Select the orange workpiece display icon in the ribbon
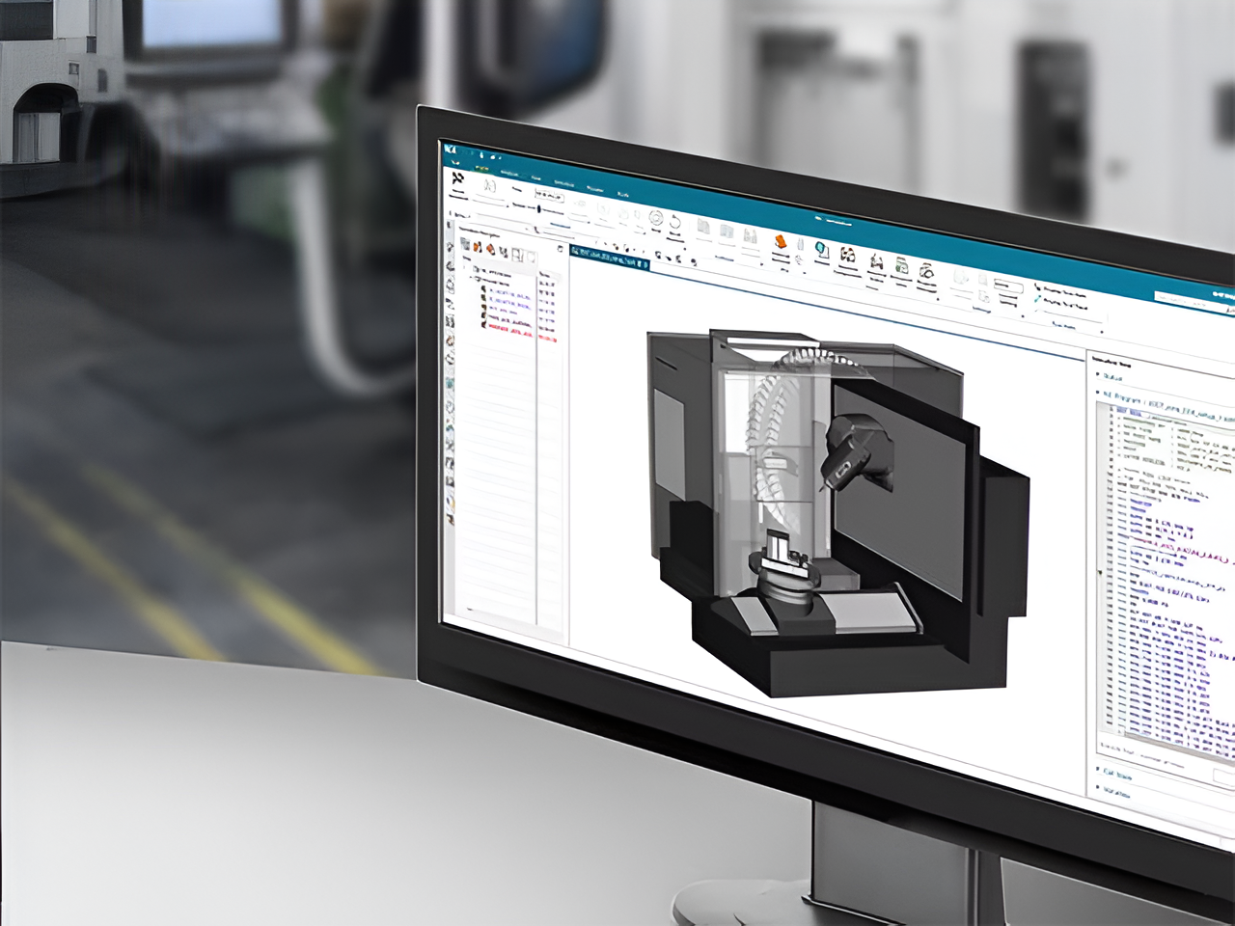 pyautogui.click(x=782, y=243)
